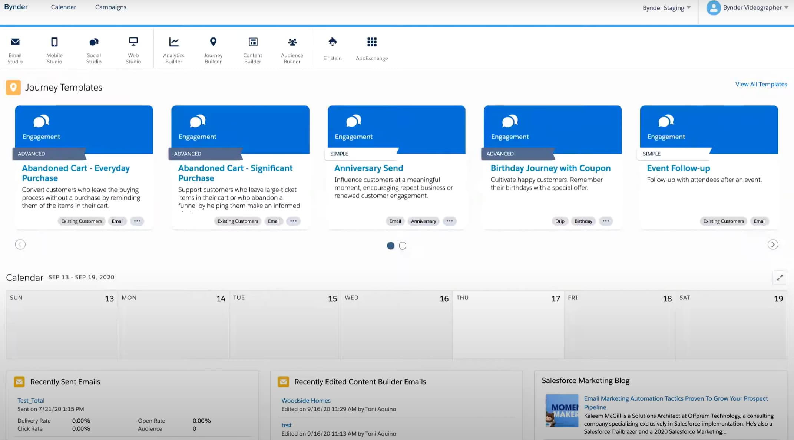
Task: Open Audience Builder
Action: click(x=292, y=49)
